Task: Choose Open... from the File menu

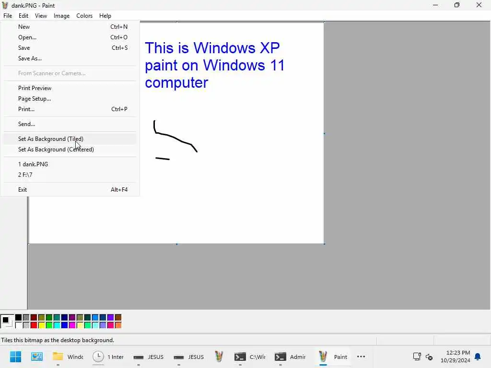Action: pos(70,37)
